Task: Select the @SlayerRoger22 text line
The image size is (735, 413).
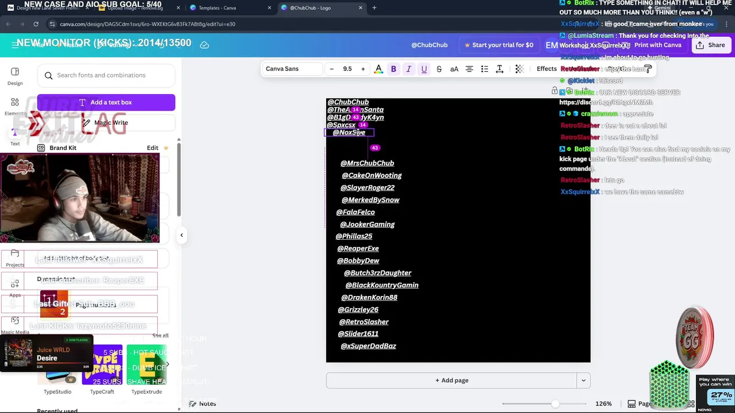Action: [367, 188]
